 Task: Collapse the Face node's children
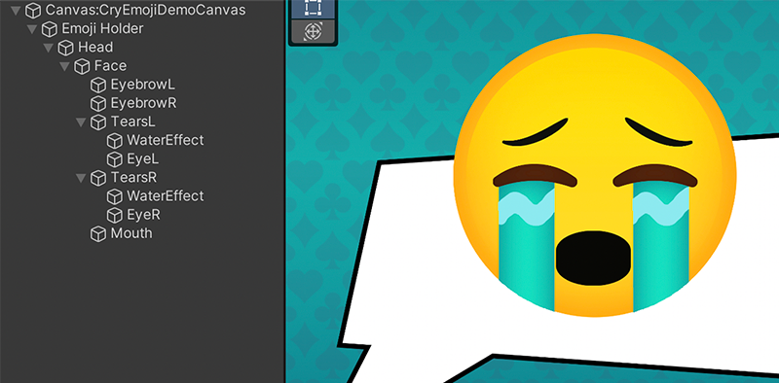65,66
